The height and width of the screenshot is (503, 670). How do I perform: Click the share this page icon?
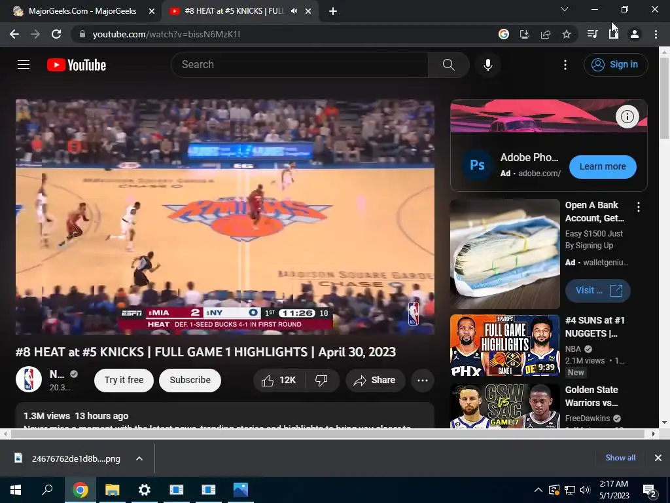tap(546, 34)
